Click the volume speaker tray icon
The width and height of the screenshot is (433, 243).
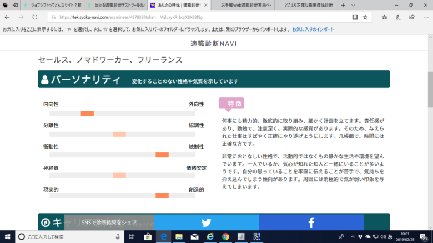[383, 237]
